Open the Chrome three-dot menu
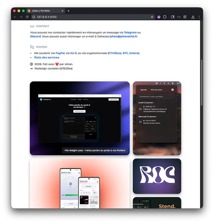Viewport: 214px width, 223px height. (x=199, y=17)
